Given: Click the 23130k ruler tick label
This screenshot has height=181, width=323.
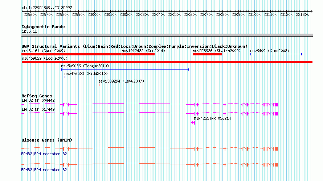Looking at the screenshot, I should point(302,14).
